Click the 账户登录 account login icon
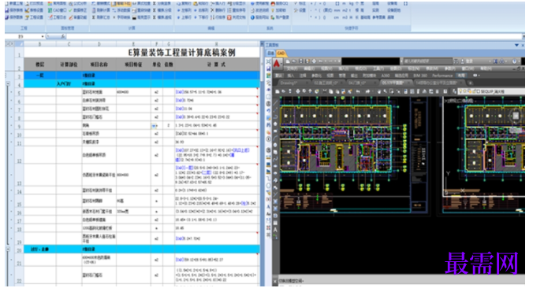This screenshot has height=288, width=533. click(x=273, y=17)
